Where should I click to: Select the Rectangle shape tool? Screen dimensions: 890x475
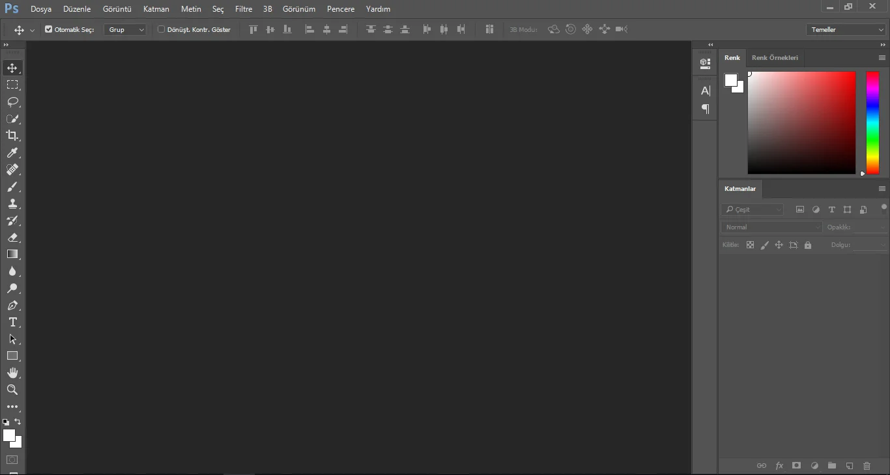click(12, 356)
